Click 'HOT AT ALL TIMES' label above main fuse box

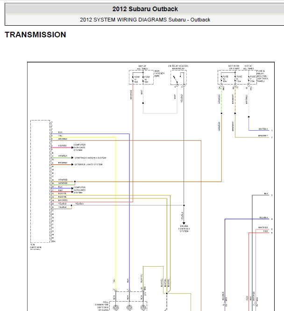pyautogui.click(x=142, y=67)
